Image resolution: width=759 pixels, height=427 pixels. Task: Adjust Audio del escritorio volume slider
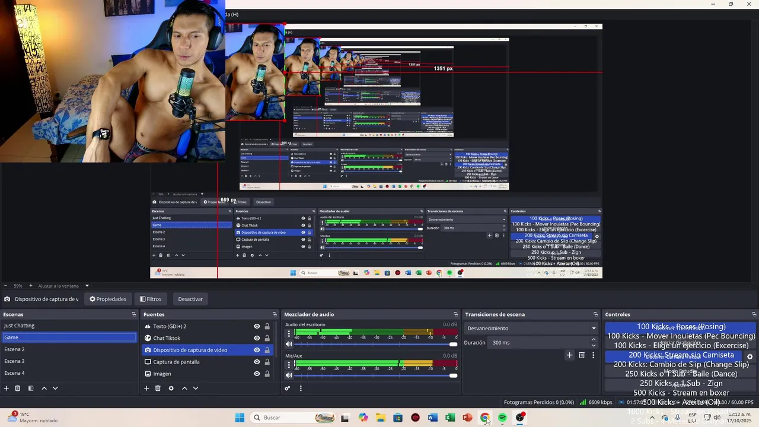[376, 344]
